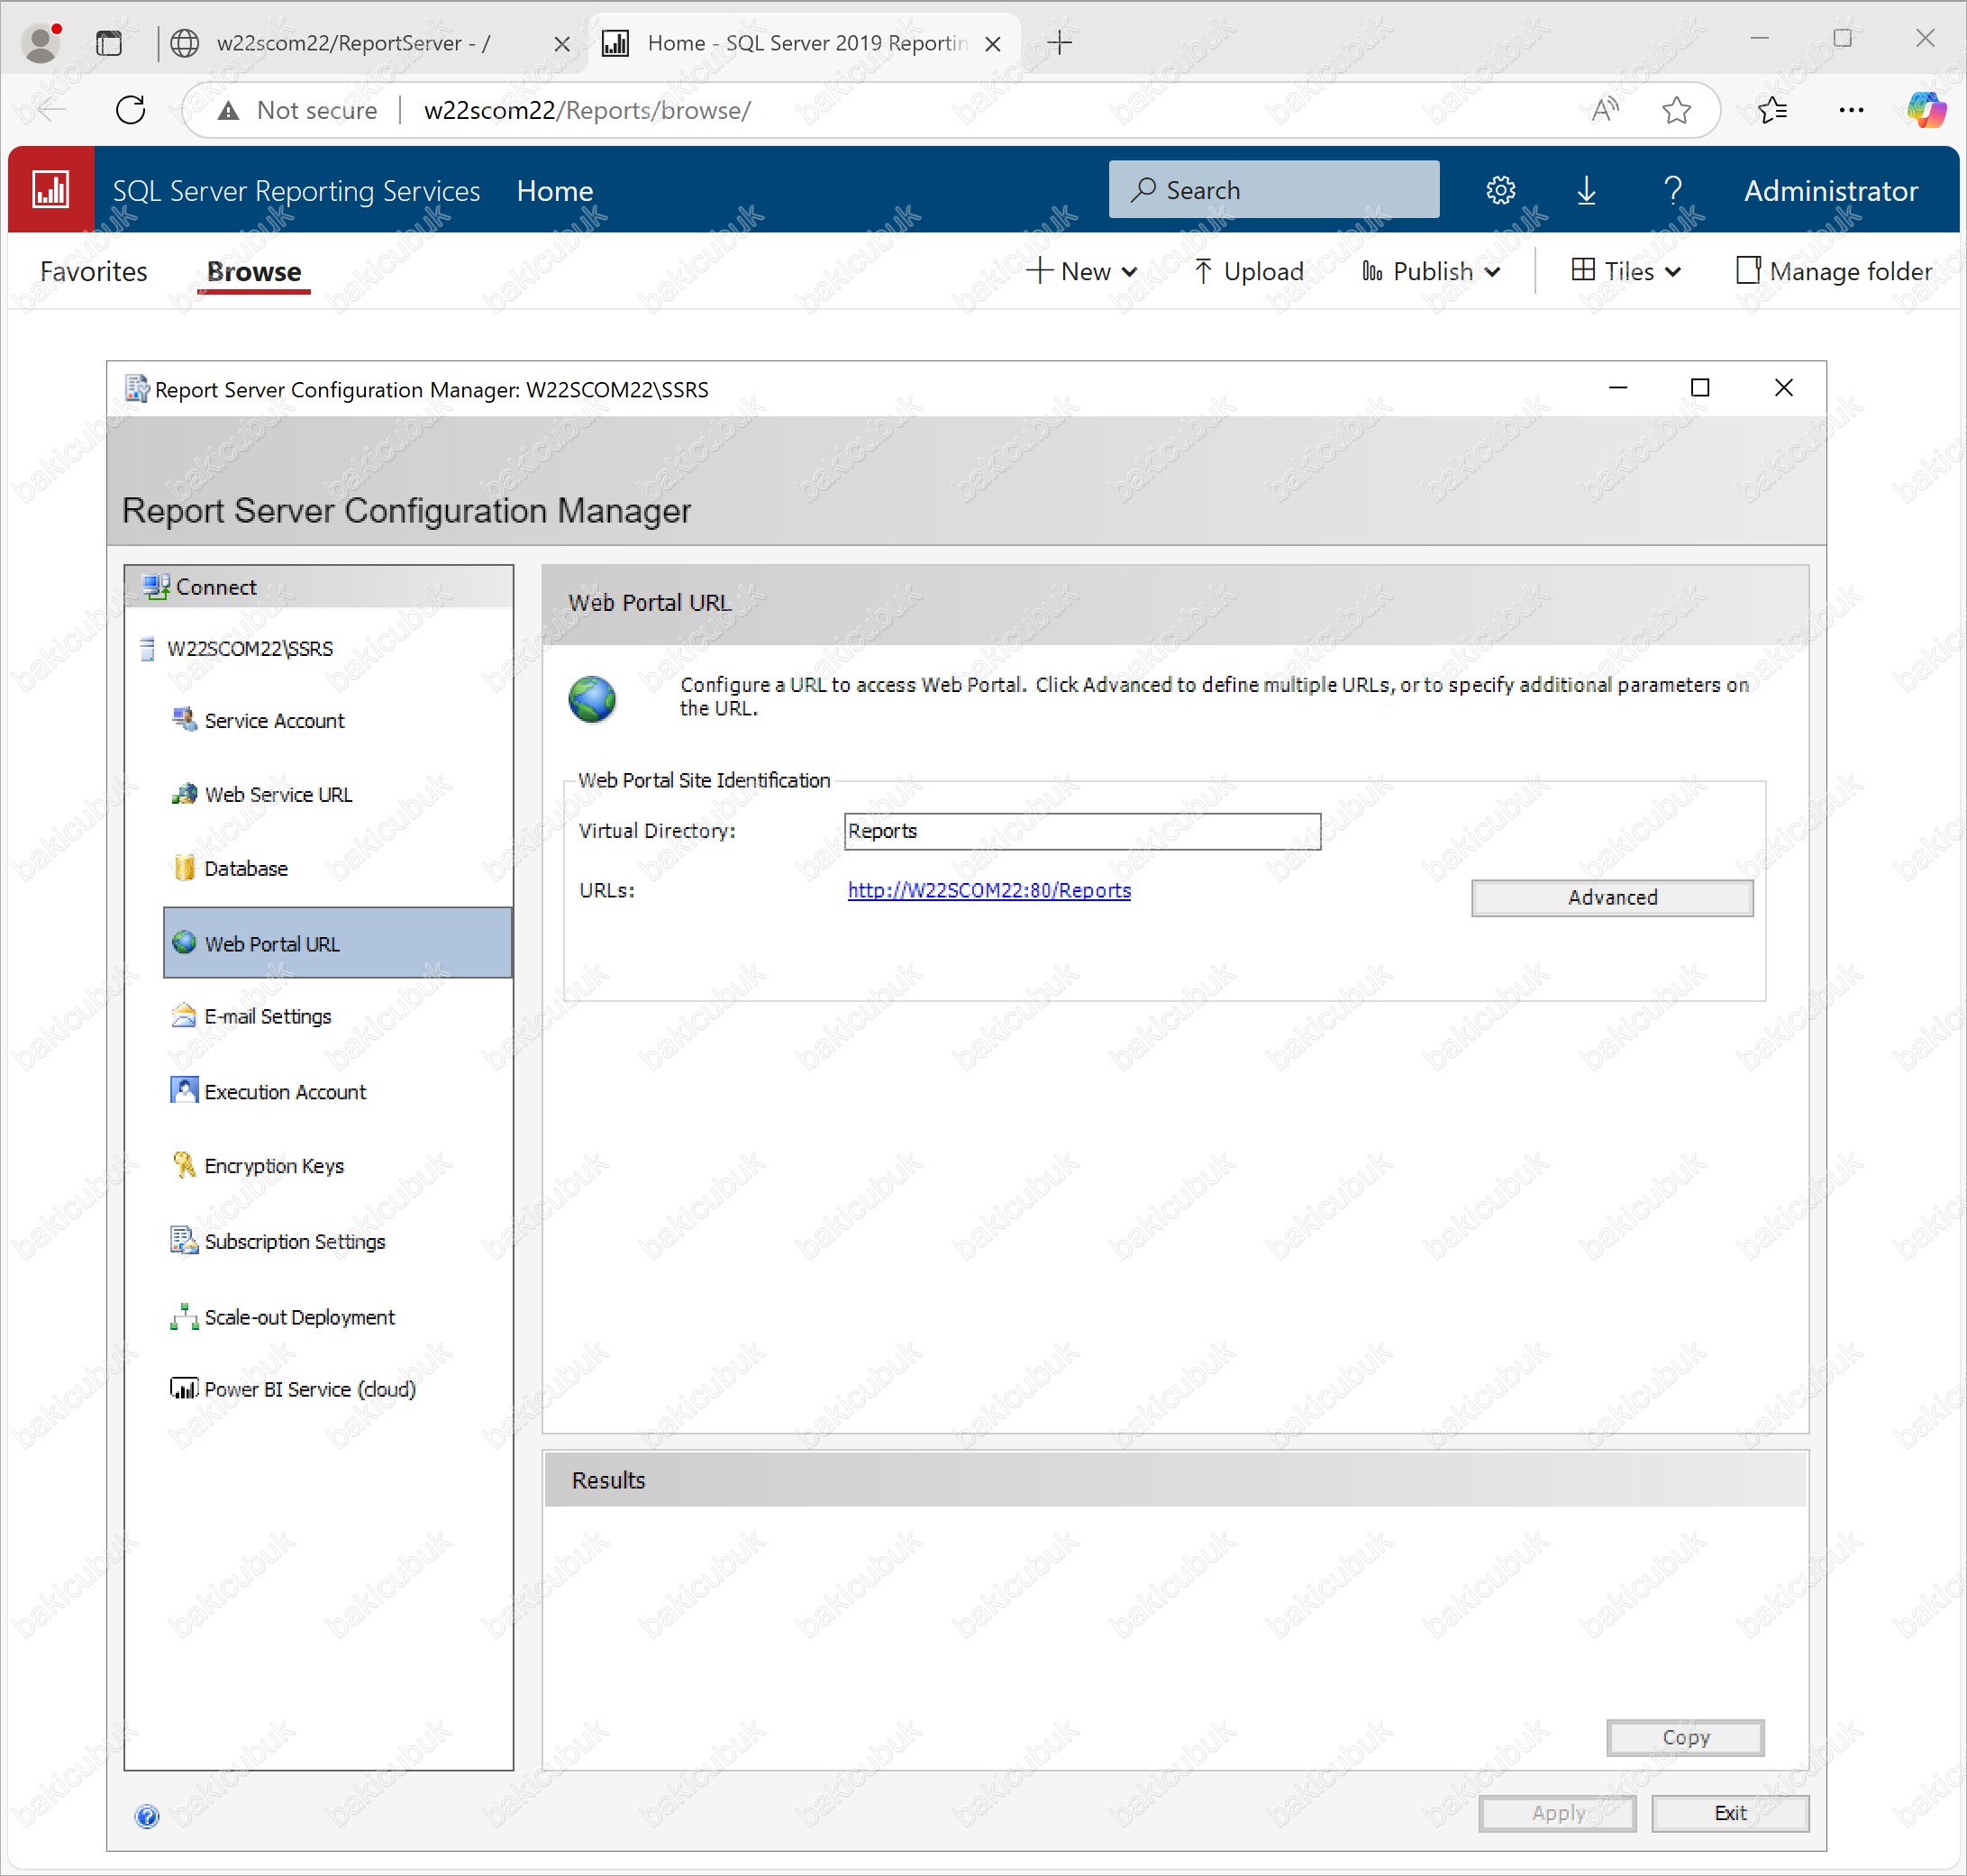The height and width of the screenshot is (1876, 1967).
Task: Click the Database cylinder icon in the sidebar
Action: coord(184,867)
